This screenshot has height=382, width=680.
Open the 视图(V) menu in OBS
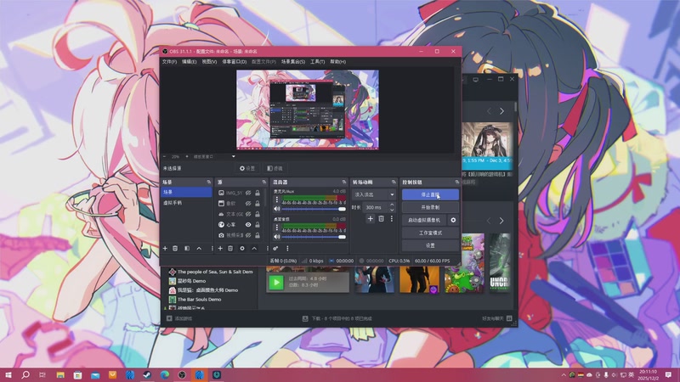(209, 62)
